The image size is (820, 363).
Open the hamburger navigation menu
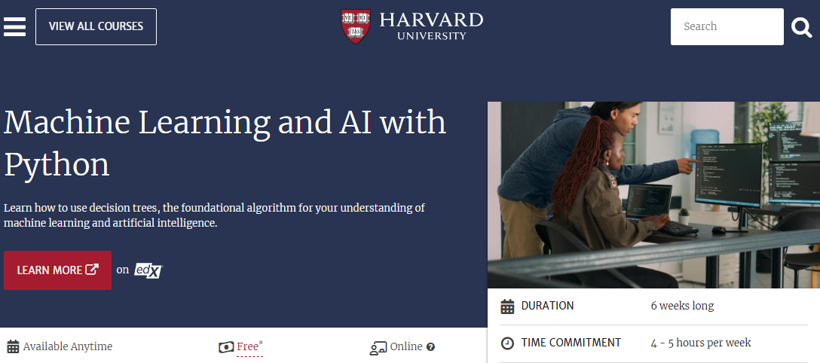coord(14,26)
